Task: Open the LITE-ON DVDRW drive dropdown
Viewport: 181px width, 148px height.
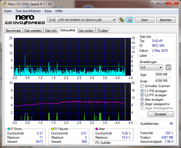Action: 82,20
